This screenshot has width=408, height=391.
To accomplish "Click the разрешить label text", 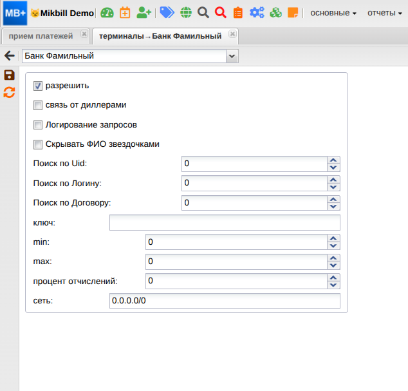I will 67,86.
